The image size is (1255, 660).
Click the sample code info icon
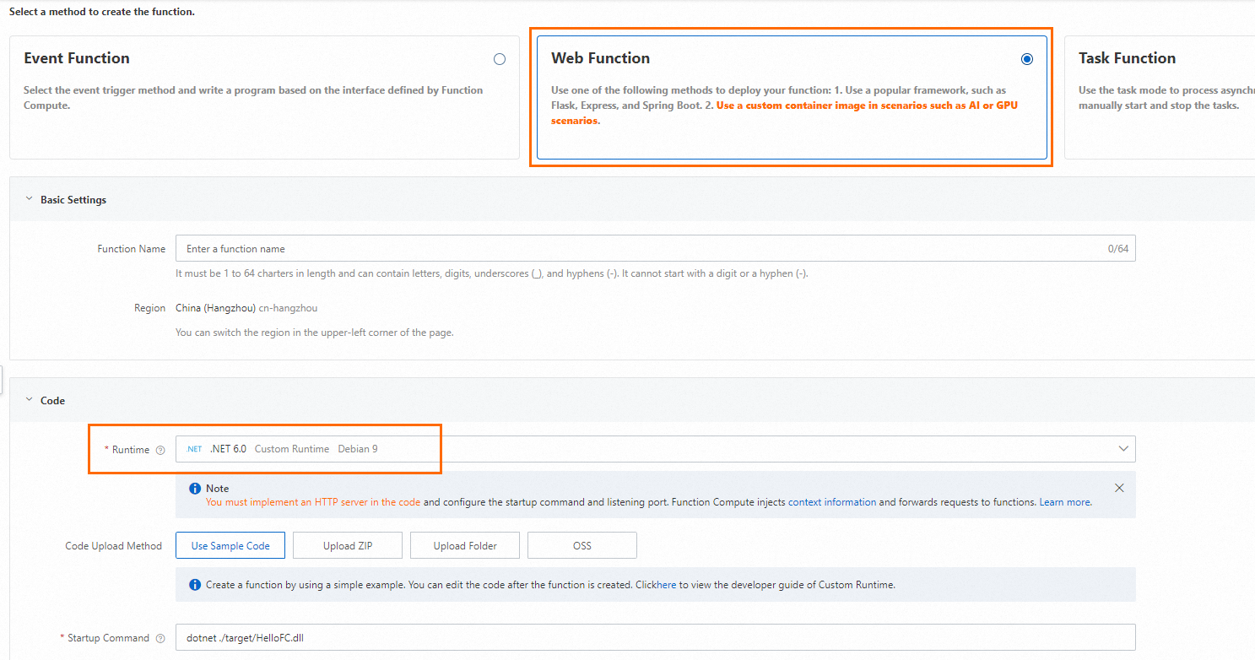click(x=195, y=585)
